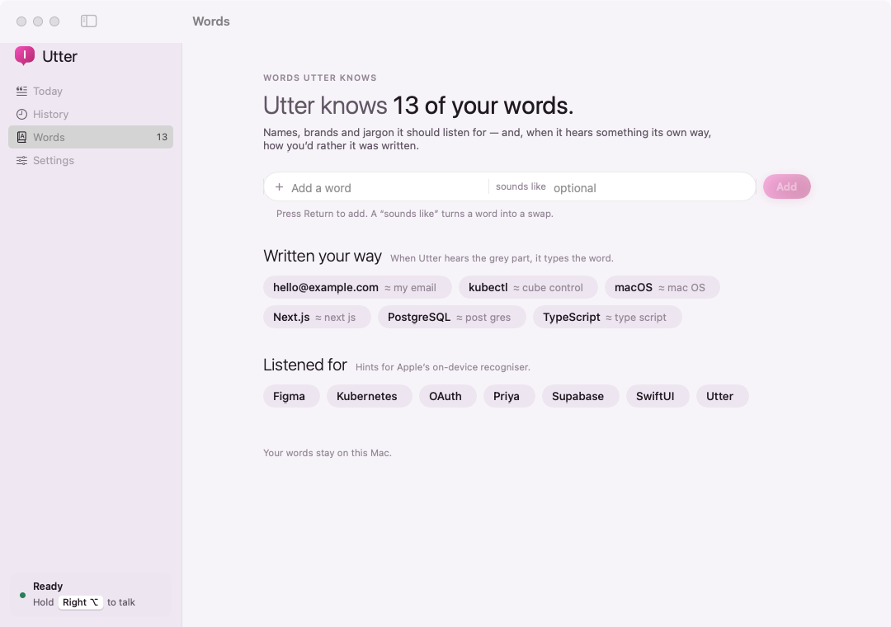Click the Ready status label
891x627 pixels.
point(48,586)
